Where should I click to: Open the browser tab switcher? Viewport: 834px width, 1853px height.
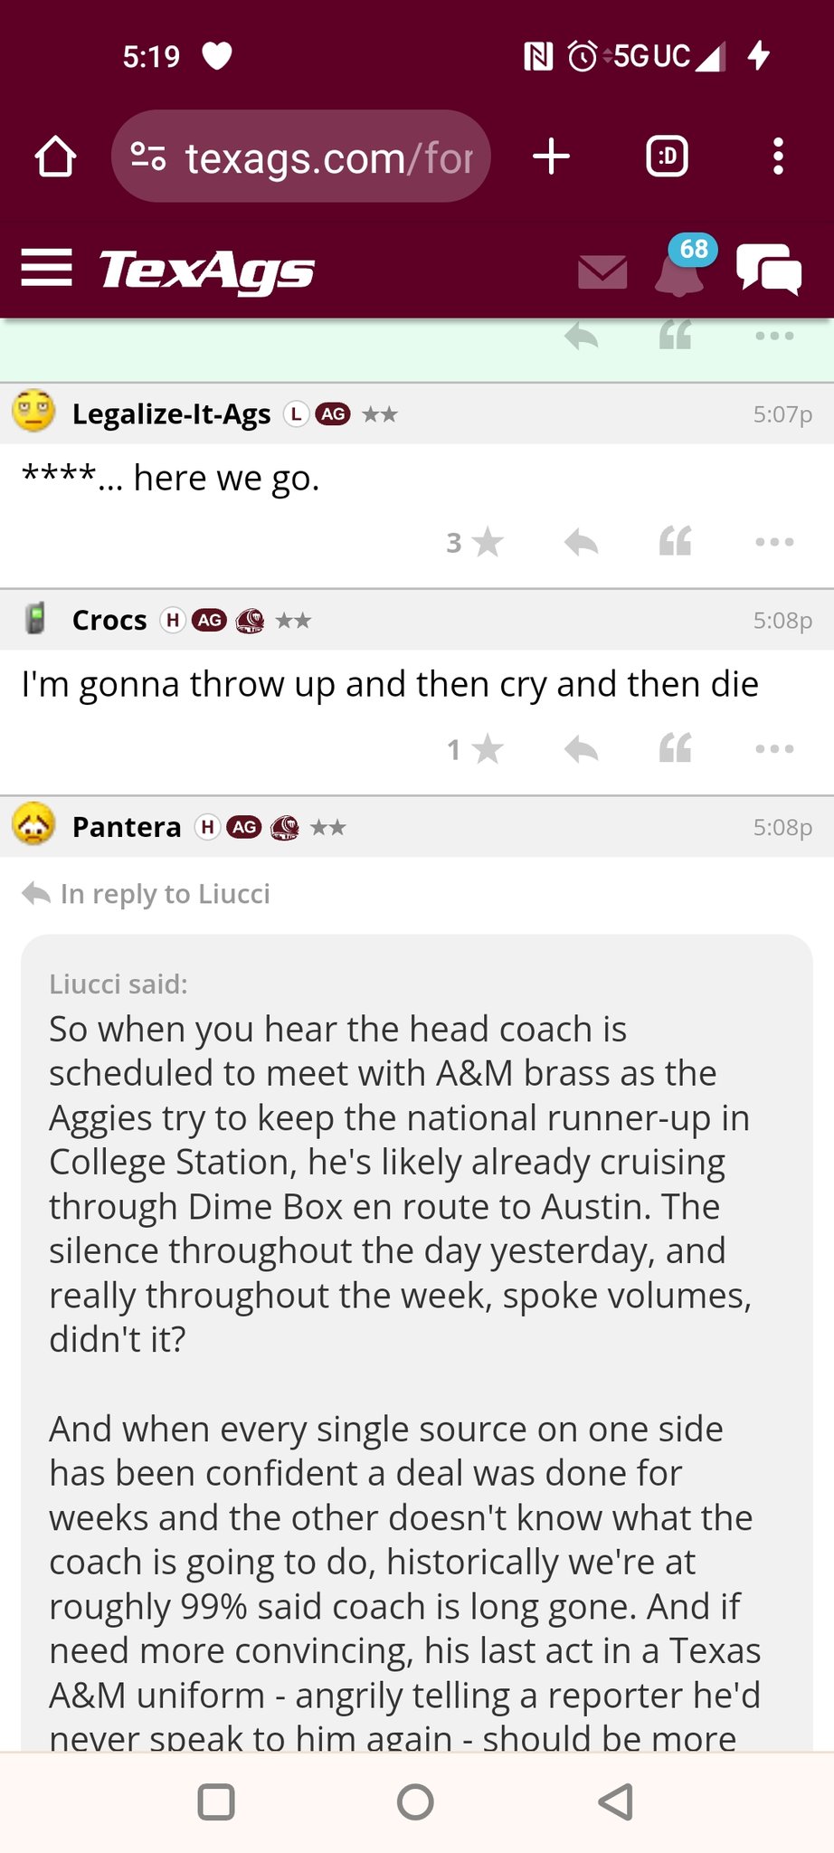click(x=668, y=157)
